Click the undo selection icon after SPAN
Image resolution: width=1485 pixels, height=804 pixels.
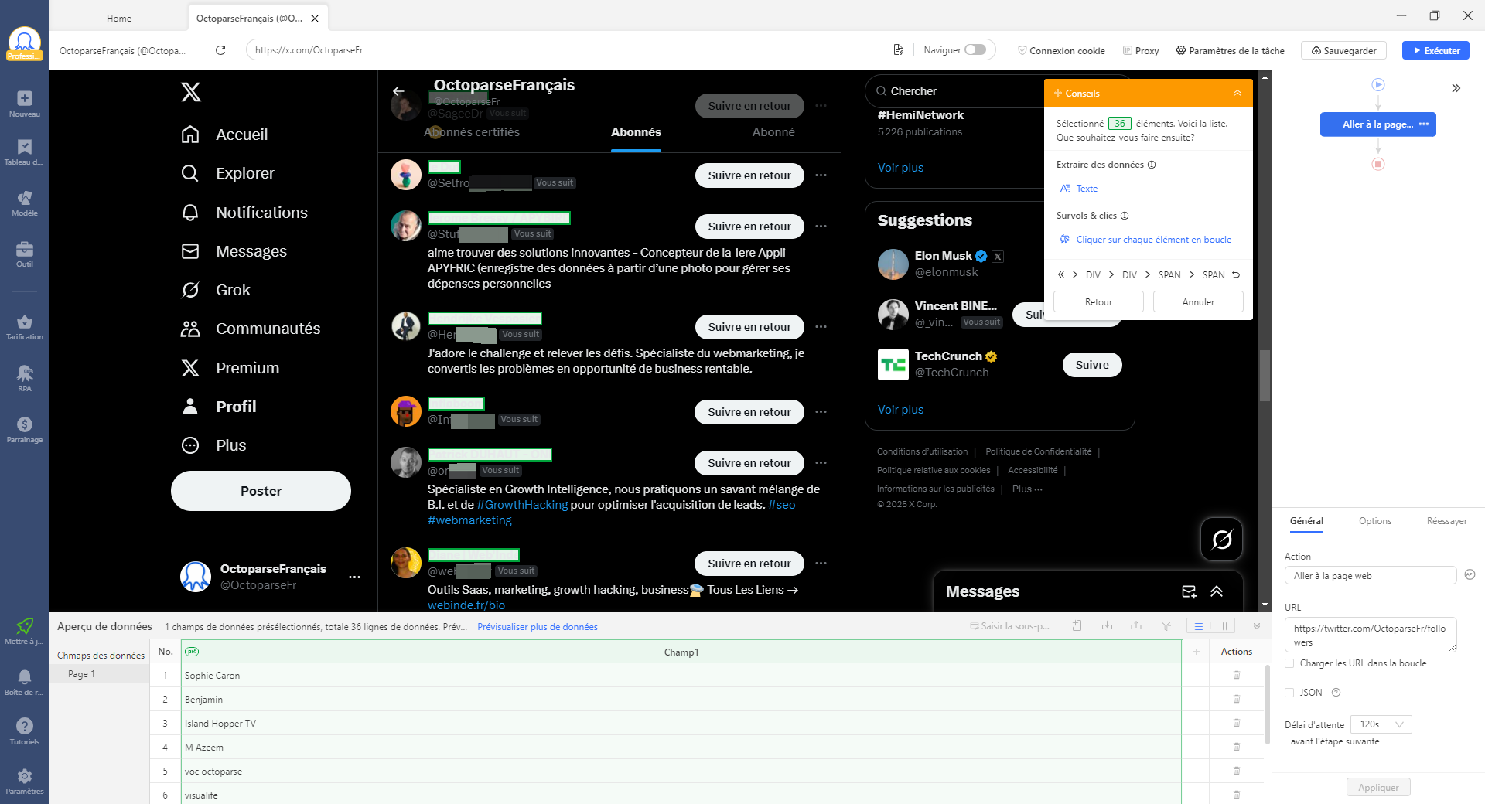pyautogui.click(x=1236, y=274)
